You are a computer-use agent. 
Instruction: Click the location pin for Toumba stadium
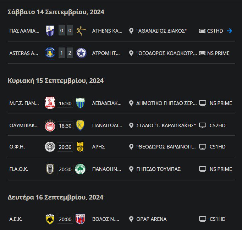point(131,169)
